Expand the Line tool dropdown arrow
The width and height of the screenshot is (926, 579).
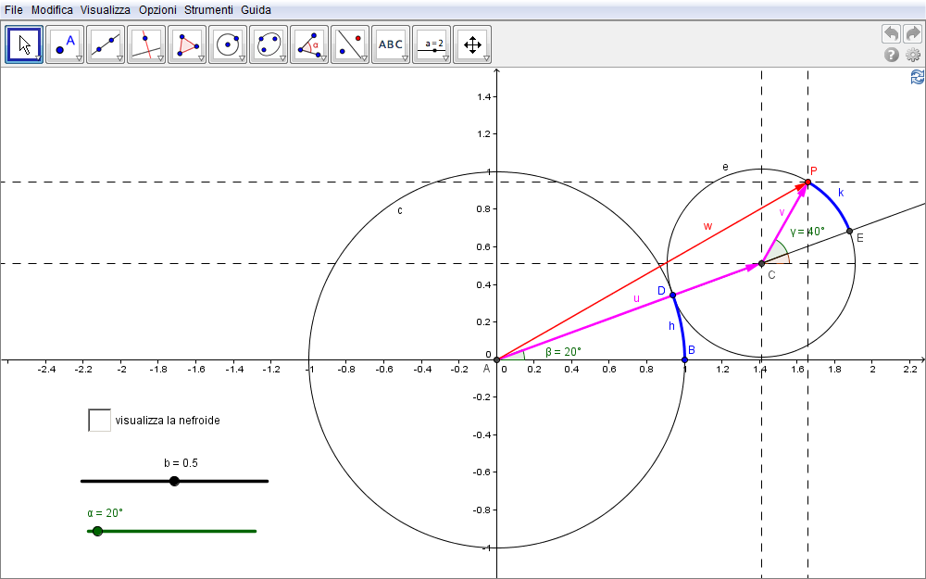120,58
